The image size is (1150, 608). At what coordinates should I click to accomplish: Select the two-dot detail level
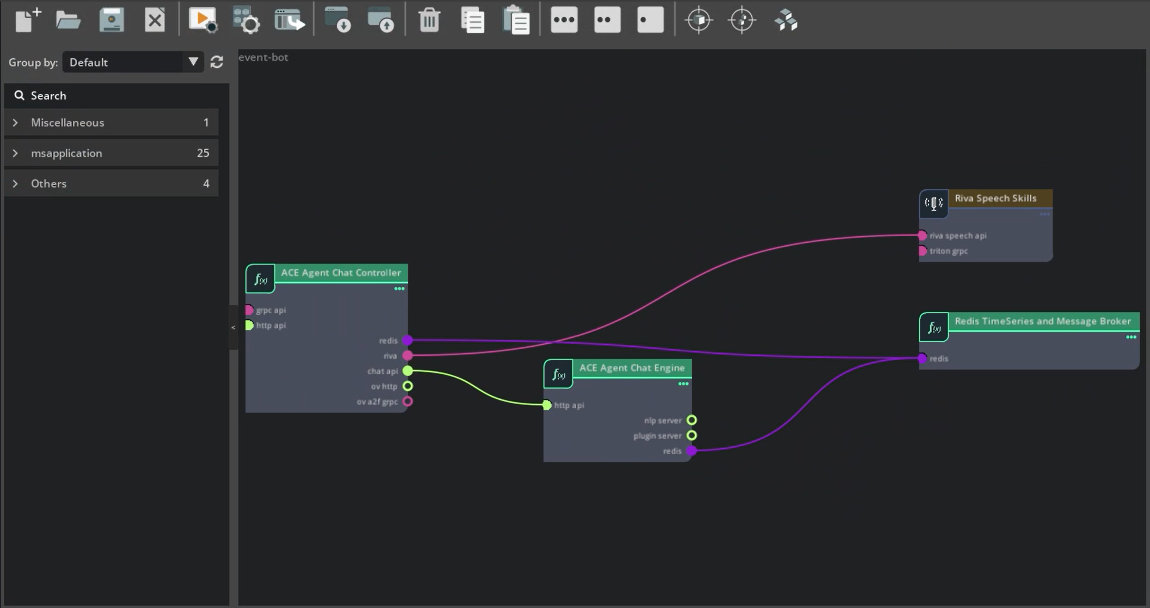607,20
